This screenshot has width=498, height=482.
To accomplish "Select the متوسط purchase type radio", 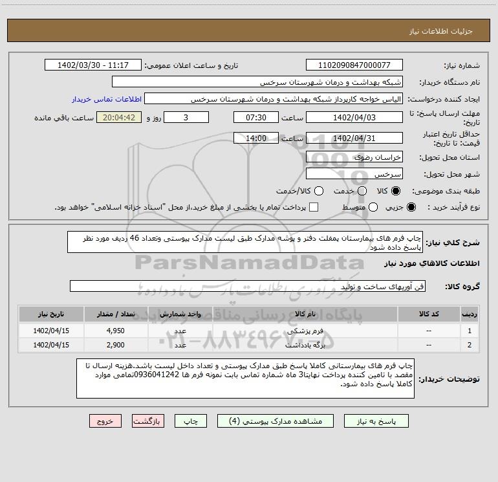I will (373, 207).
